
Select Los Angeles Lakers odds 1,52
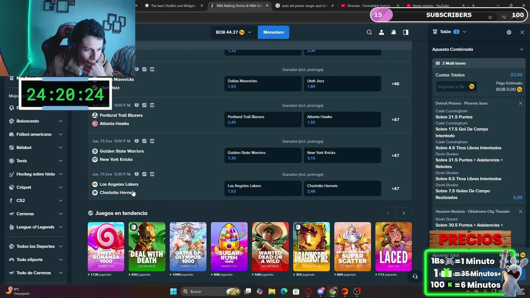coord(263,188)
